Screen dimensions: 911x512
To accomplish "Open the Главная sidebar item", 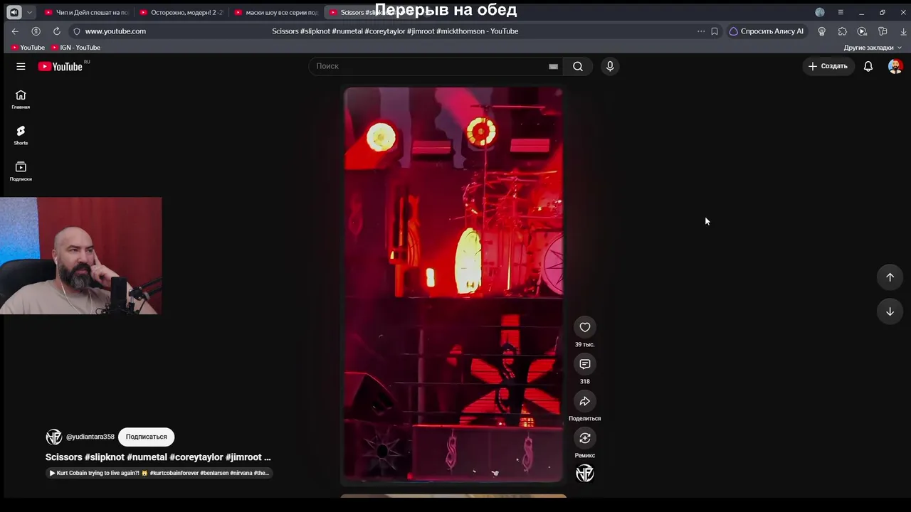I will [21, 99].
